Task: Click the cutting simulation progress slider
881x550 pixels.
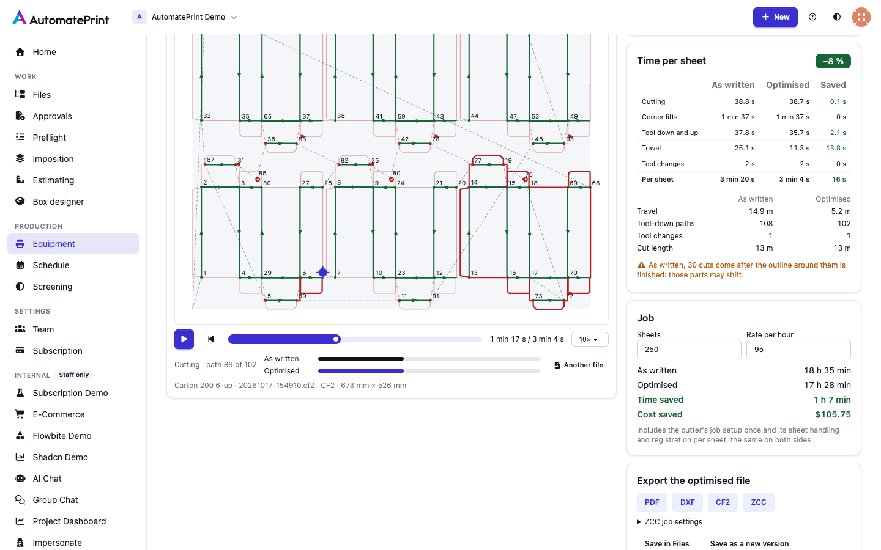Action: click(x=355, y=339)
